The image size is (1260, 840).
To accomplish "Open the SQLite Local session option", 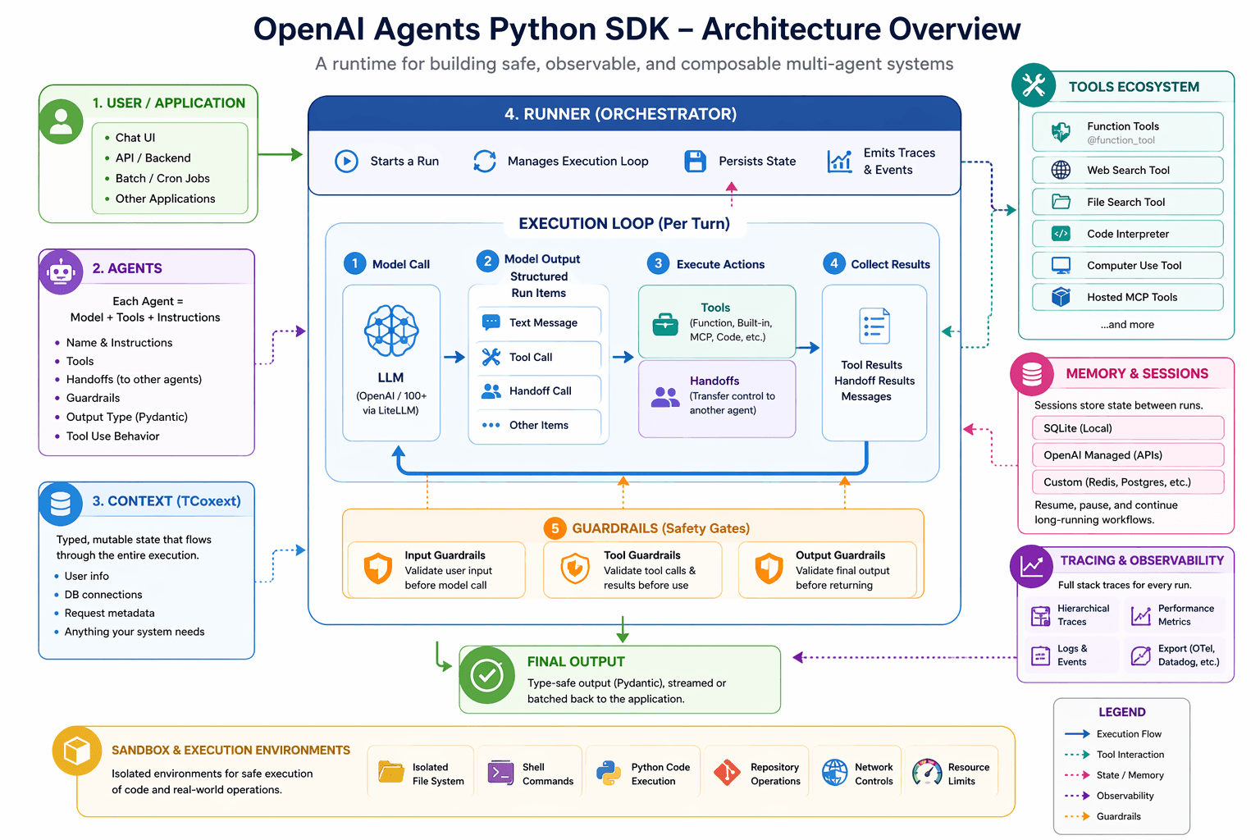I will (x=1127, y=427).
